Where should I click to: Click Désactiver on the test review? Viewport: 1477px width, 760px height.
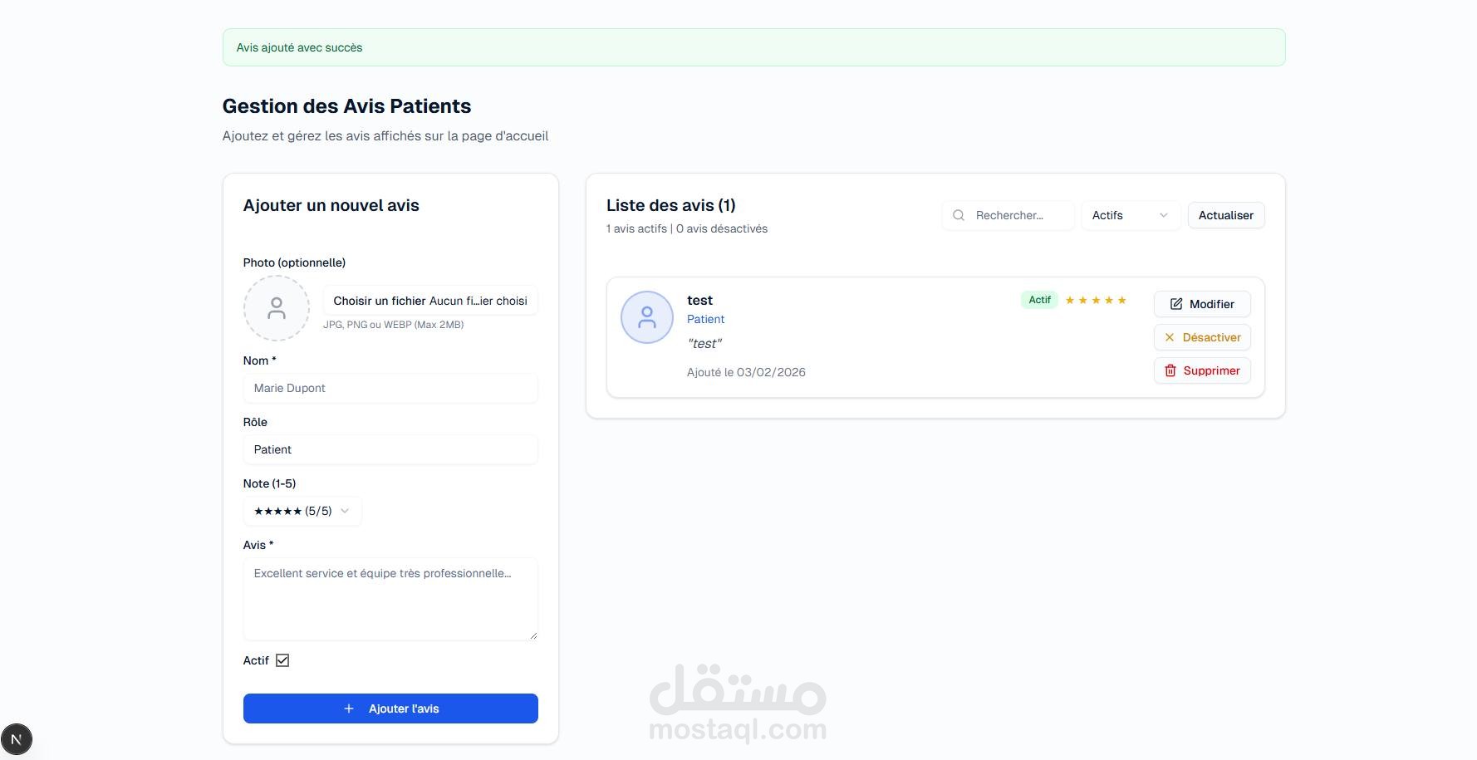point(1202,337)
